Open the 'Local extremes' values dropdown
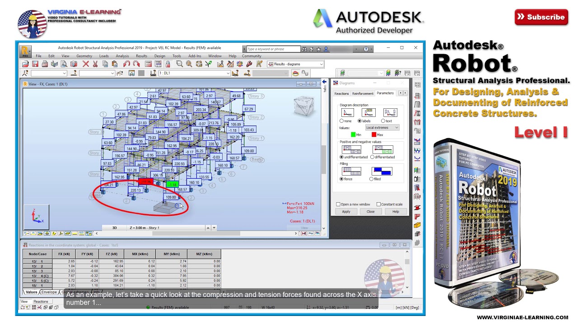Image resolution: width=578 pixels, height=325 pixels. (382, 128)
